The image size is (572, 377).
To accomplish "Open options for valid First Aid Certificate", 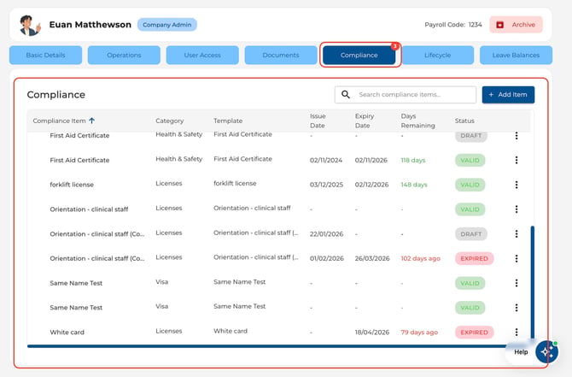I will pos(517,160).
